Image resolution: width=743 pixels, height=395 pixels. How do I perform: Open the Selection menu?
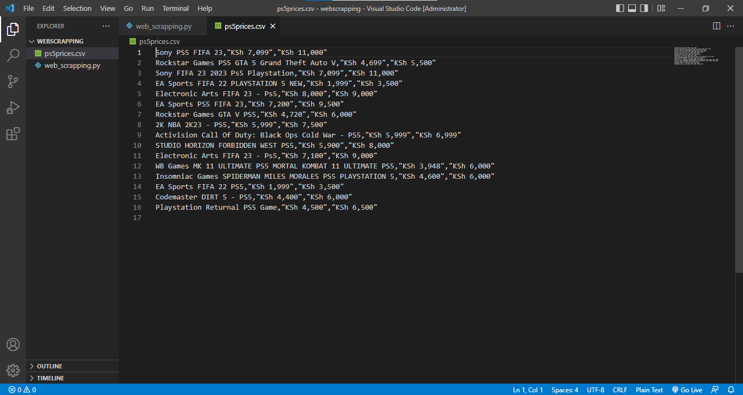tap(77, 8)
